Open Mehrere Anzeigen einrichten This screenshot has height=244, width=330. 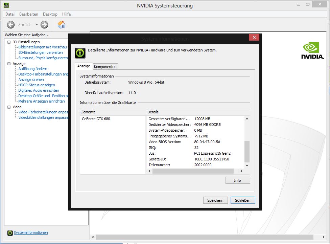[x=42, y=101]
